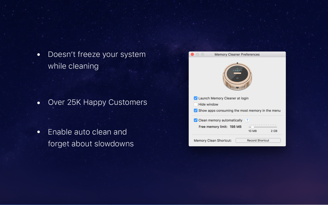The width and height of the screenshot is (328, 205).
Task: Enable Launch Memory Cleaner at login checkbox
Action: tap(196, 98)
